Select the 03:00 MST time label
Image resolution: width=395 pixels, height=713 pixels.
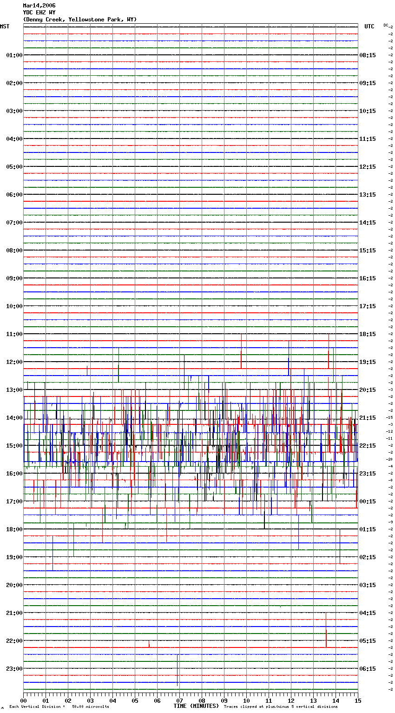(14, 111)
